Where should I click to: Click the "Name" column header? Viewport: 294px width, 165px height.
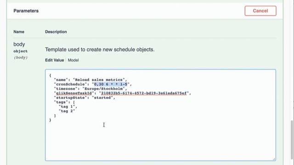(x=19, y=32)
